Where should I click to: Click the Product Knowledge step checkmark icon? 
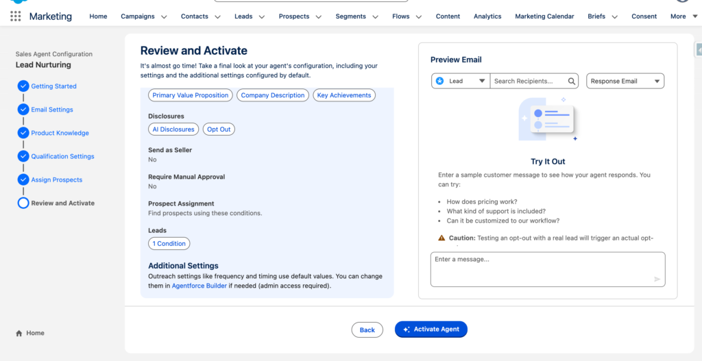coord(23,133)
